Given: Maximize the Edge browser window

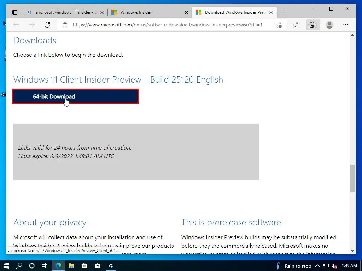Looking at the screenshot, I should 331,9.
